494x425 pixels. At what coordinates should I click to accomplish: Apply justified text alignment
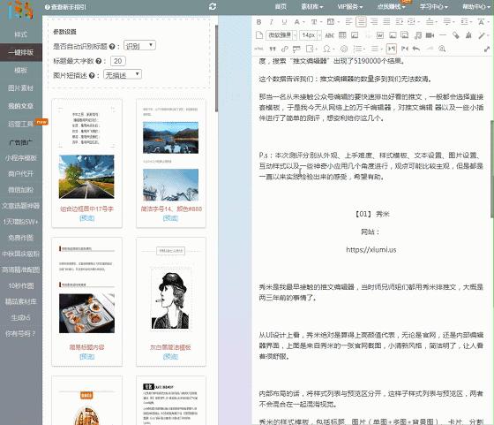pyautogui.click(x=386, y=22)
